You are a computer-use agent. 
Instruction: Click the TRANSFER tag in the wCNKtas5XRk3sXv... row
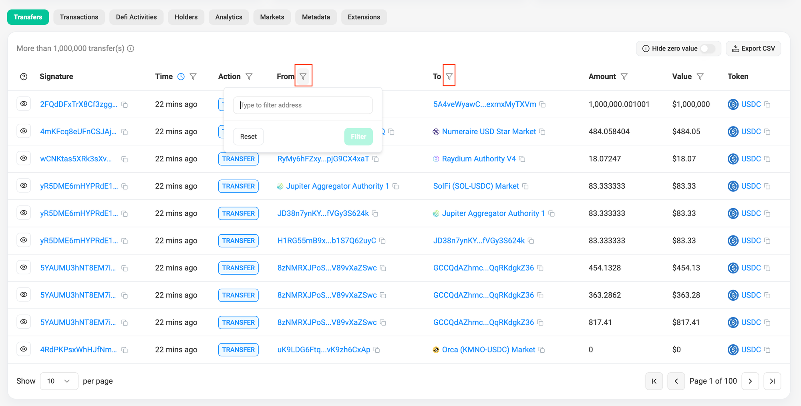click(238, 159)
